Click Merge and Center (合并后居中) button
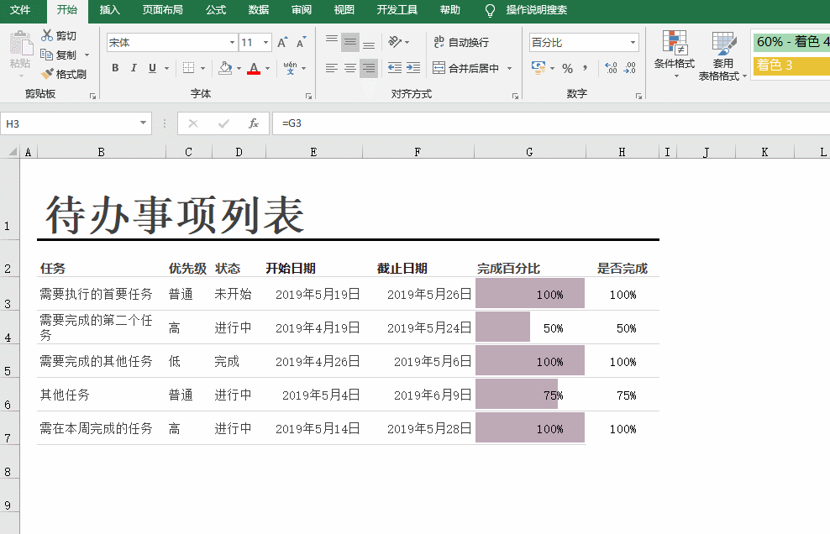Viewport: 830px width, 534px height. pos(465,68)
